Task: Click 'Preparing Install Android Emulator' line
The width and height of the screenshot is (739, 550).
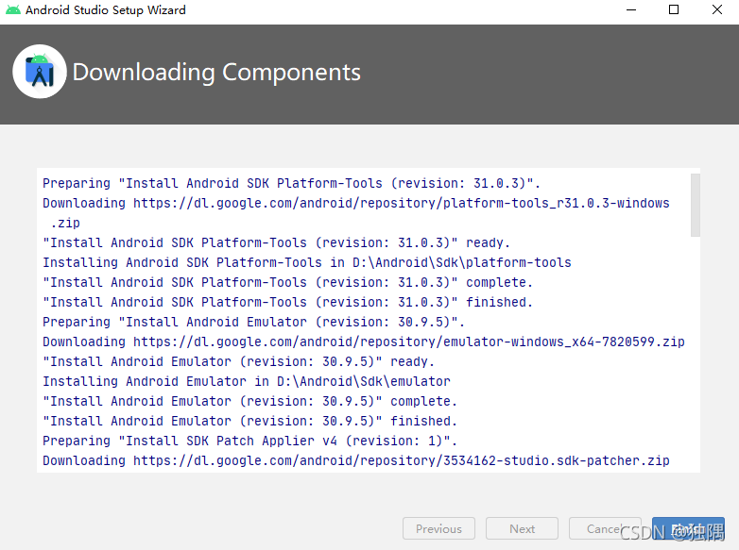Action: [x=253, y=322]
